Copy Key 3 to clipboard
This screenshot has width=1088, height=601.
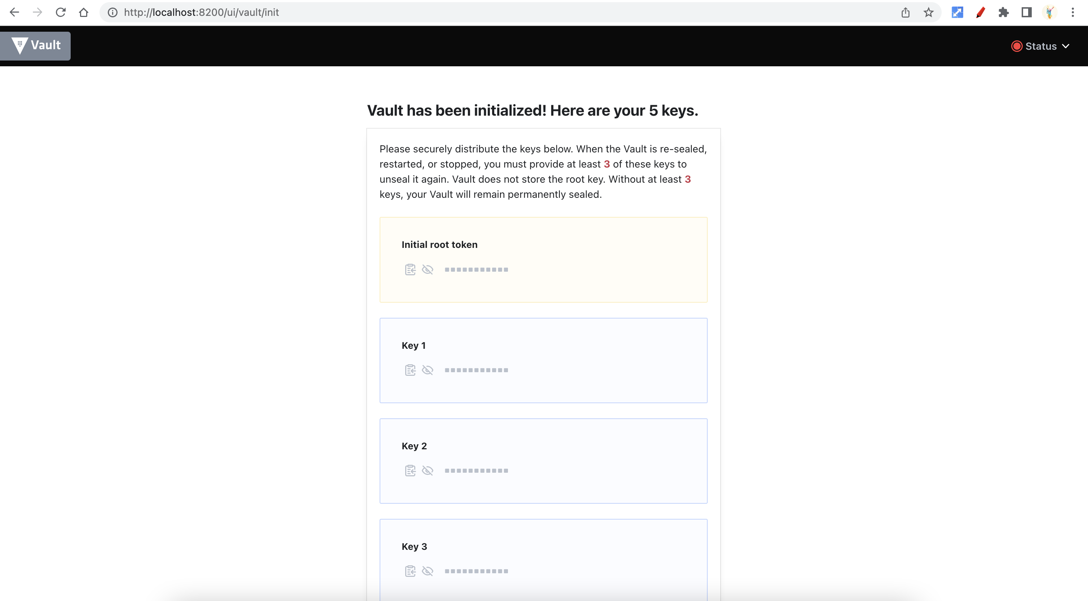point(410,571)
